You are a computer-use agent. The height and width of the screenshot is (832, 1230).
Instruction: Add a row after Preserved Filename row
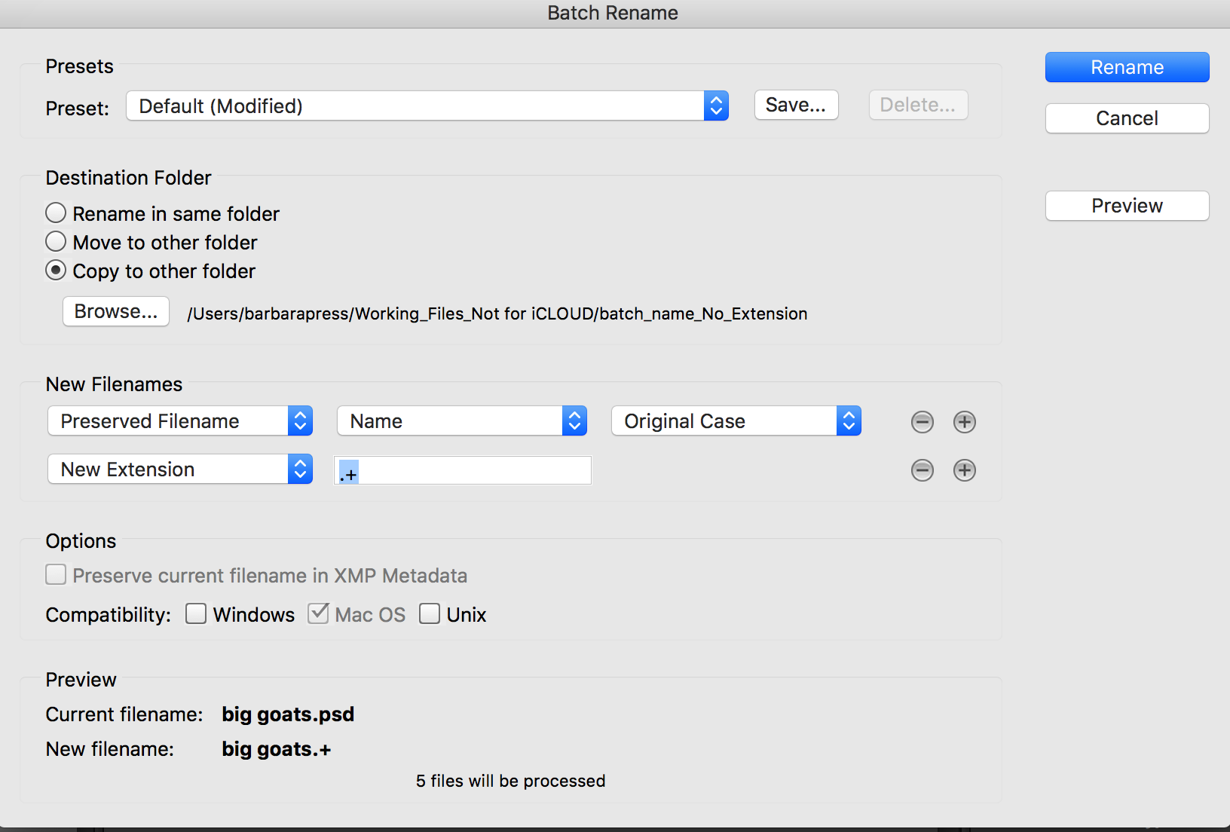click(964, 422)
